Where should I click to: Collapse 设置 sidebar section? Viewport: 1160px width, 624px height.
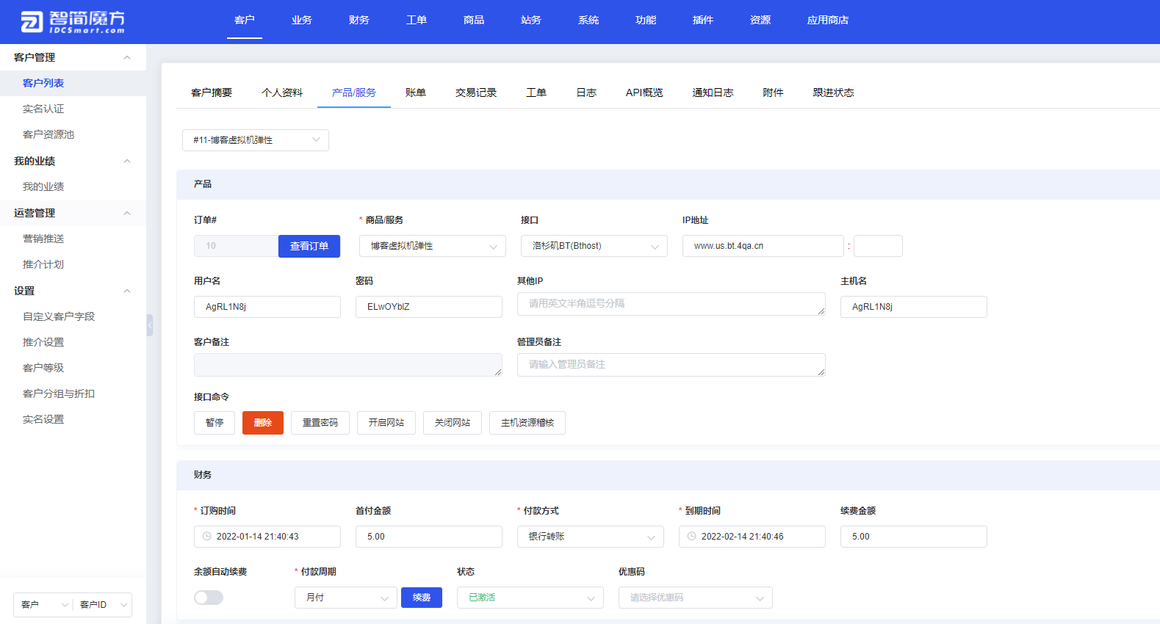[127, 291]
